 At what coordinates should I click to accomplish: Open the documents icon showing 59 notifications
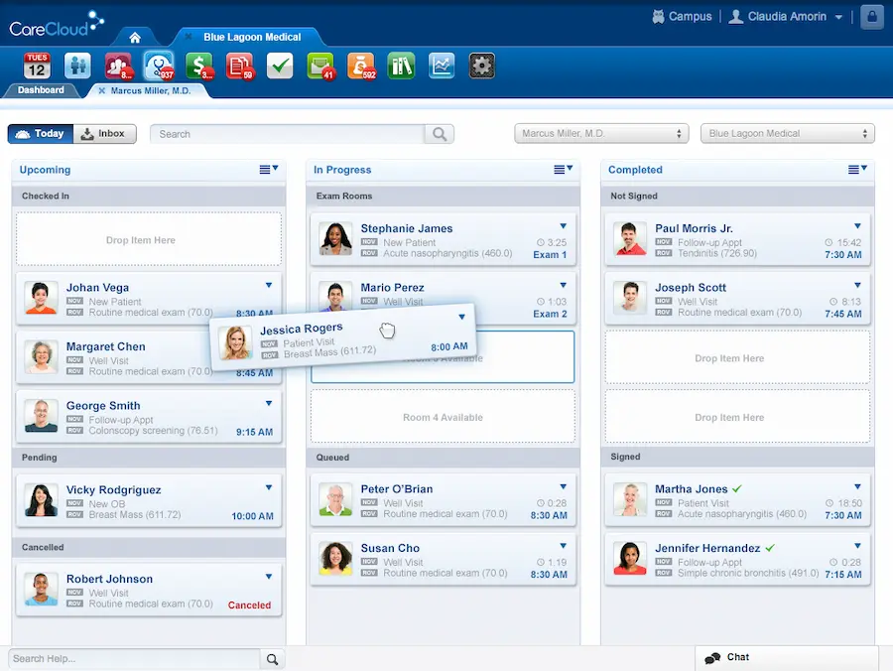coord(238,67)
